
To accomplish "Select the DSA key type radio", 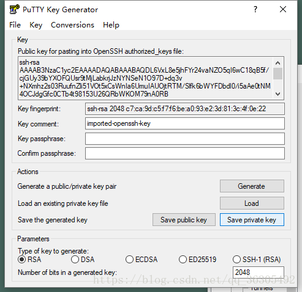I will [x=75, y=260].
